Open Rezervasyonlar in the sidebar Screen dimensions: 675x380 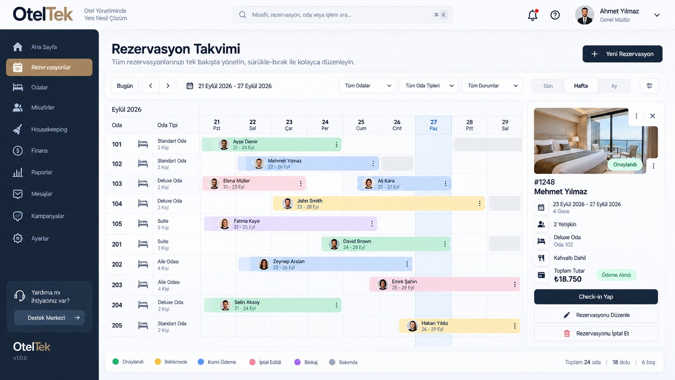pyautogui.click(x=49, y=67)
